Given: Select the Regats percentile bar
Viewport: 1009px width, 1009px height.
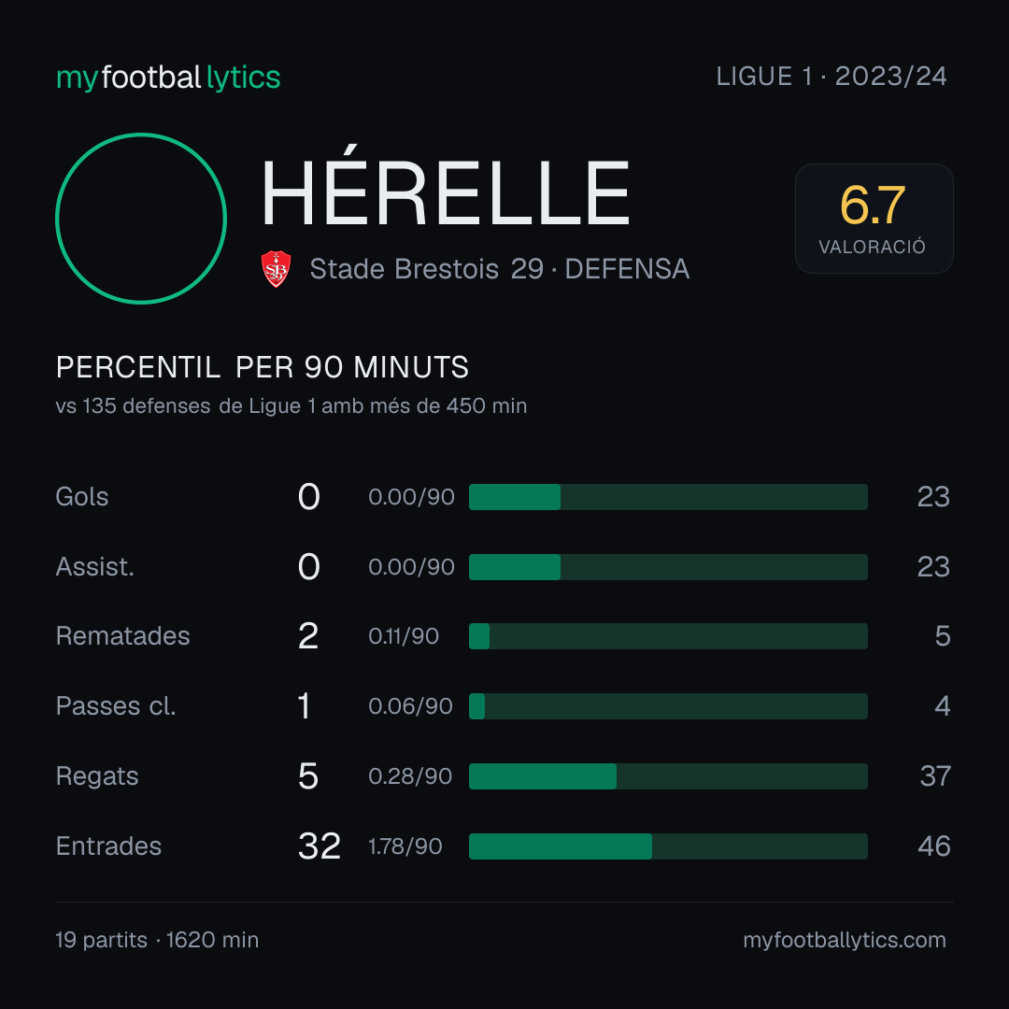Looking at the screenshot, I should [668, 776].
